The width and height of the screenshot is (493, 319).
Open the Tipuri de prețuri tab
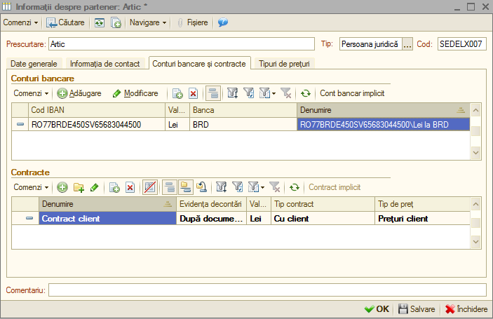click(x=284, y=64)
